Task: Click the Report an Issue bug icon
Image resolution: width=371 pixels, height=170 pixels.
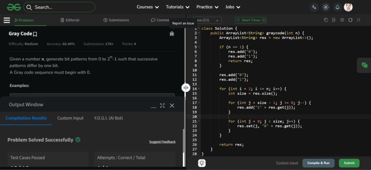Action: pos(172,34)
